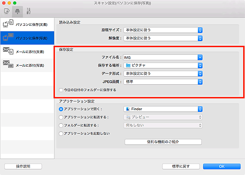Open the 何もしない folder transfer dropdown

[x=163, y=125]
